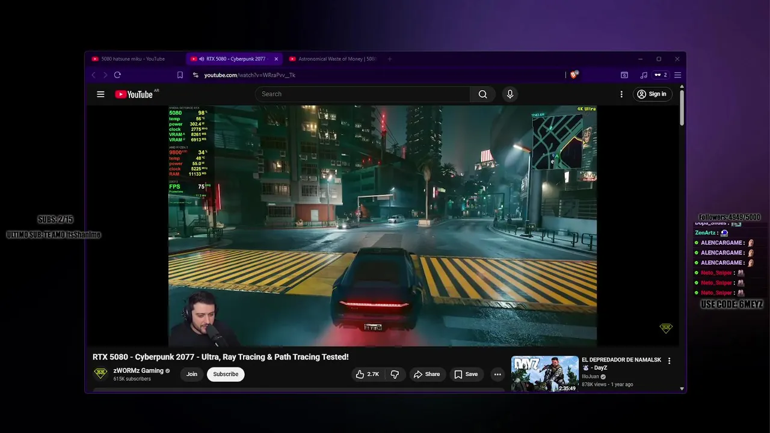Open the browser main hamburger menu
This screenshot has height=433, width=770.
tap(677, 75)
